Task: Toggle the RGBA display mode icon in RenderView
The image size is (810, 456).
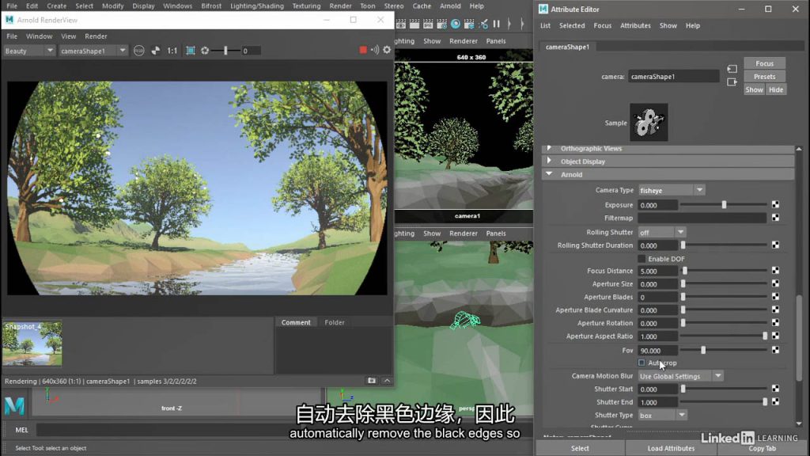Action: point(139,51)
